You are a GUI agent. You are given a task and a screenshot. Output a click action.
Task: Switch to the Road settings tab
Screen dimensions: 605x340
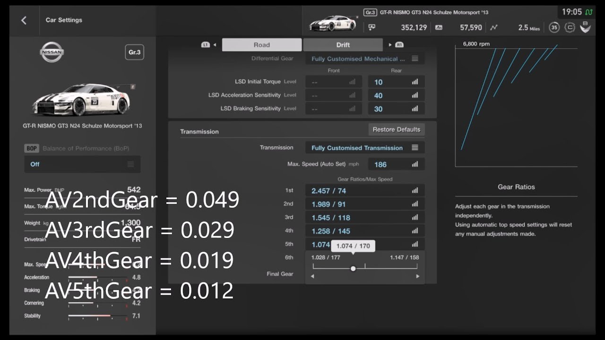point(262,45)
